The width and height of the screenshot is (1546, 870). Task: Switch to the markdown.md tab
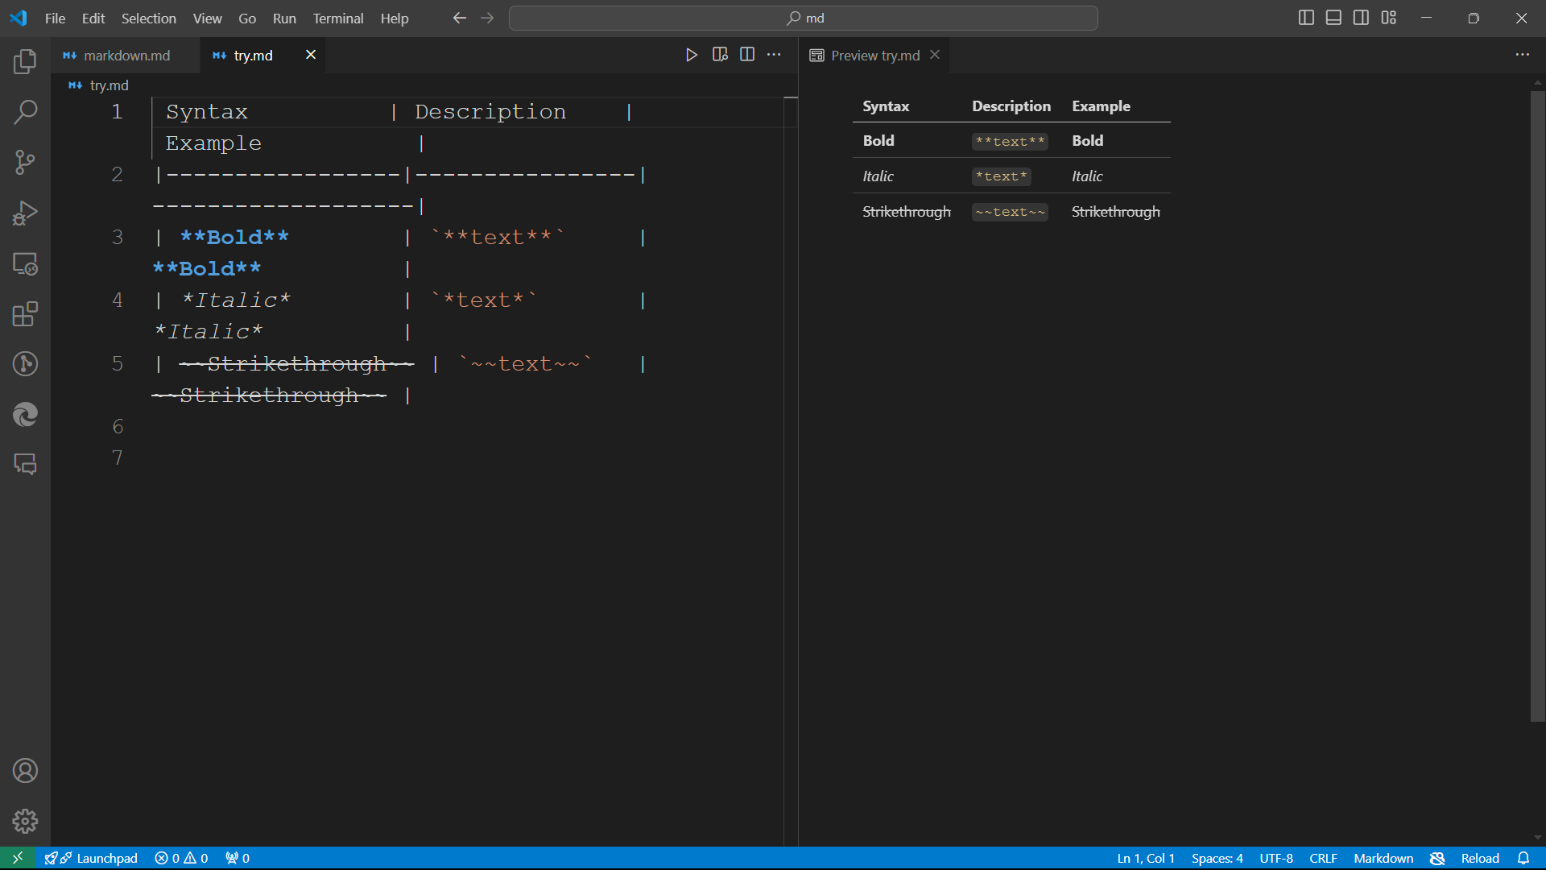tap(126, 55)
